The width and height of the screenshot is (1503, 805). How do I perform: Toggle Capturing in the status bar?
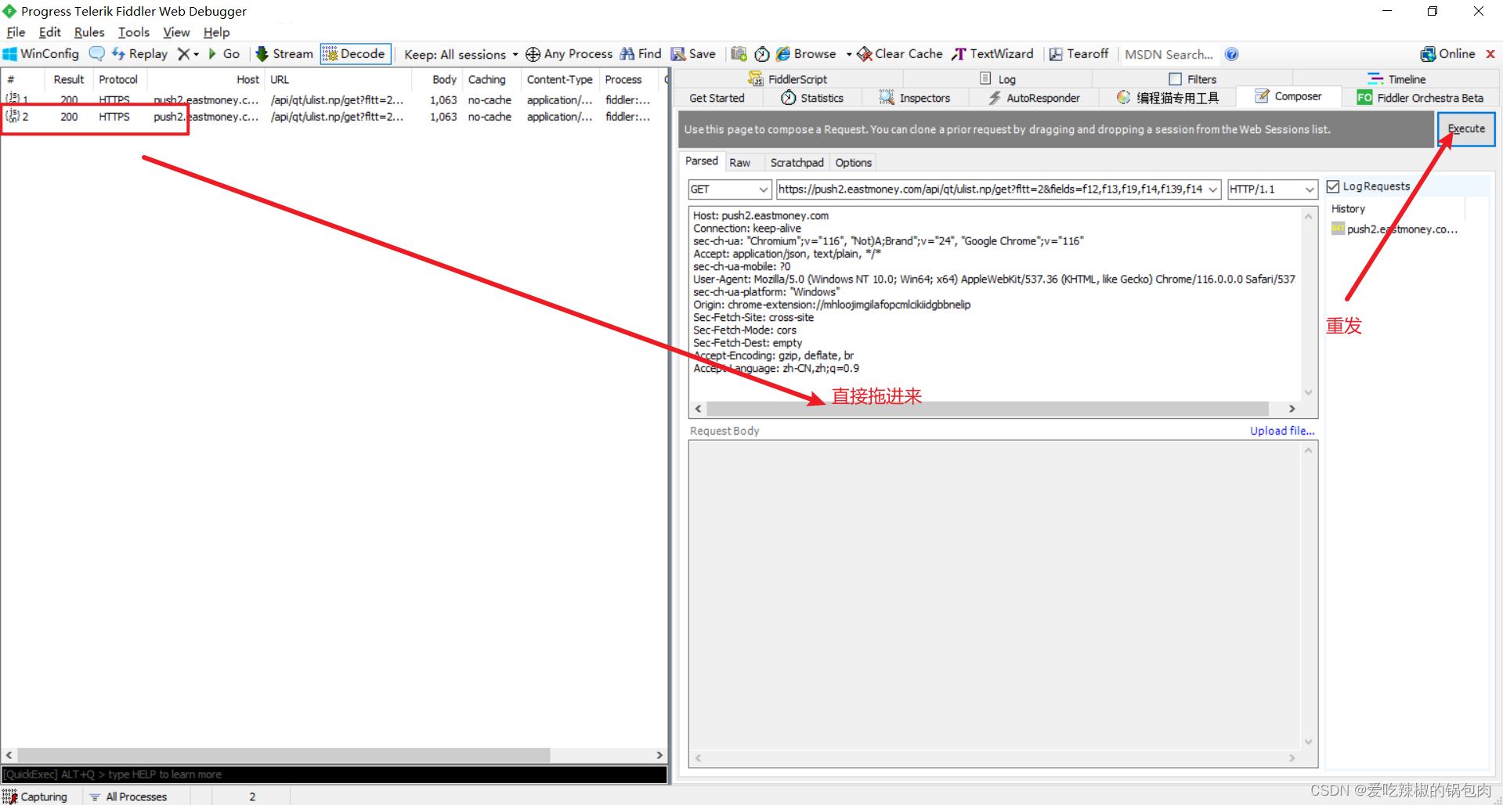point(36,796)
